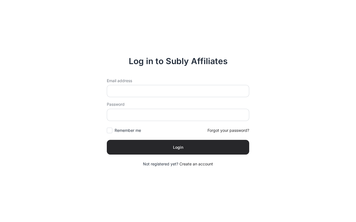The image size is (356, 222).
Task: Click the Email address field label
Action: pyautogui.click(x=119, y=81)
